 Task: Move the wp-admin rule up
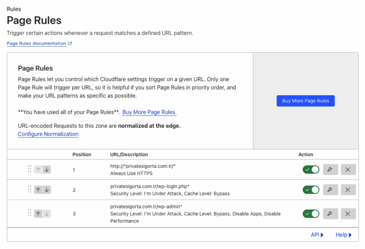click(38, 214)
